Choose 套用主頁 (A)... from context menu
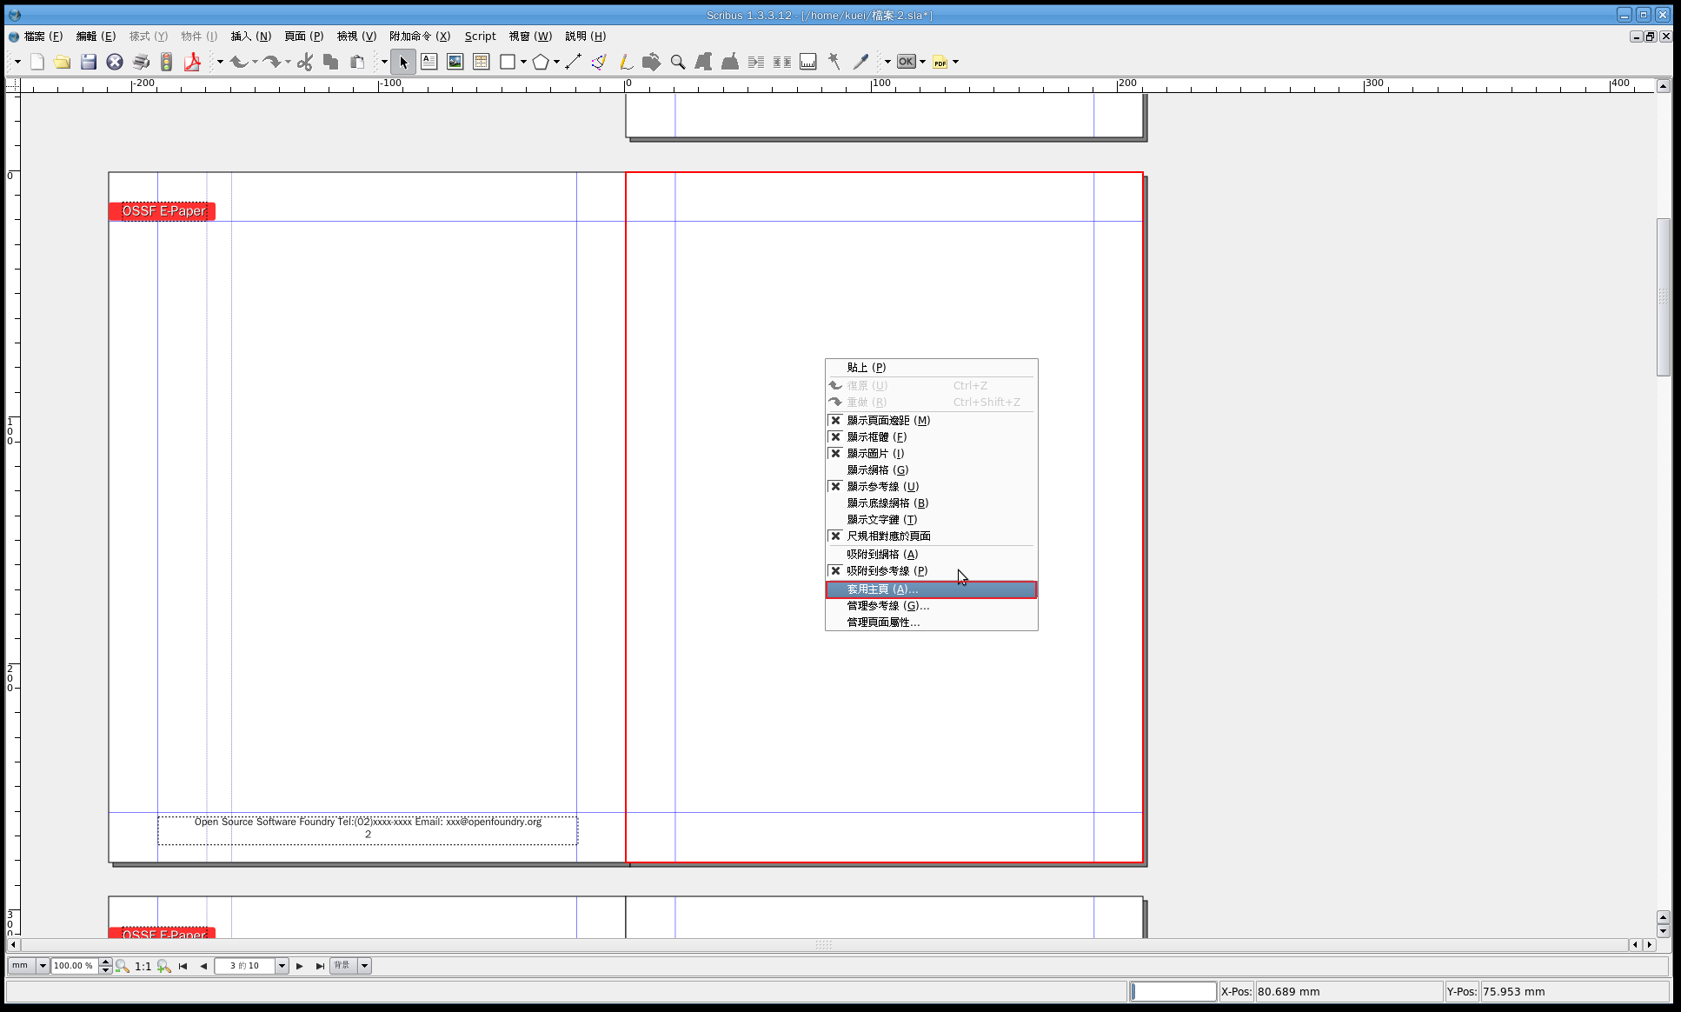Screen dimensions: 1681x1012 [882, 589]
